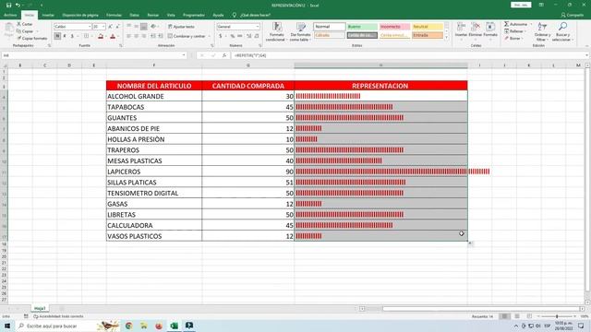Apply the fill color bucket
The width and height of the screenshot is (591, 332).
click(x=101, y=36)
